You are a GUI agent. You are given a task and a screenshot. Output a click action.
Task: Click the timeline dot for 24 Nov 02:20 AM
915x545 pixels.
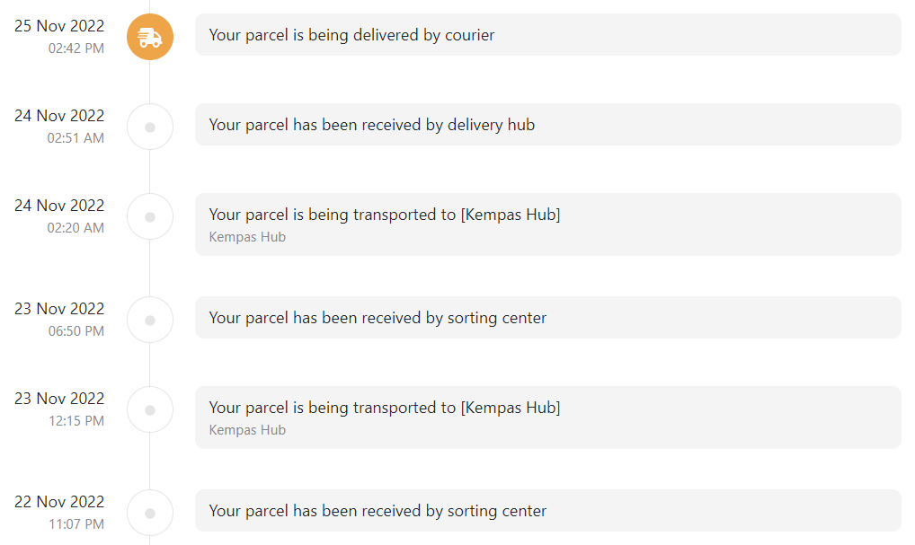coord(150,217)
